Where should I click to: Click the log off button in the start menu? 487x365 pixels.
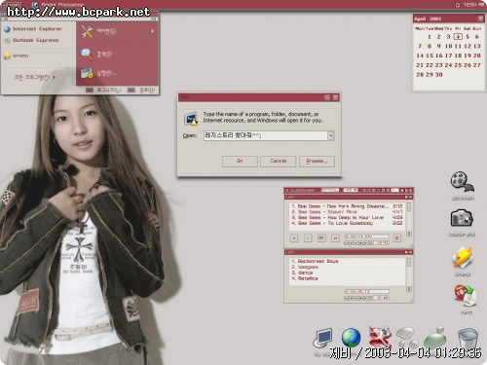point(103,90)
